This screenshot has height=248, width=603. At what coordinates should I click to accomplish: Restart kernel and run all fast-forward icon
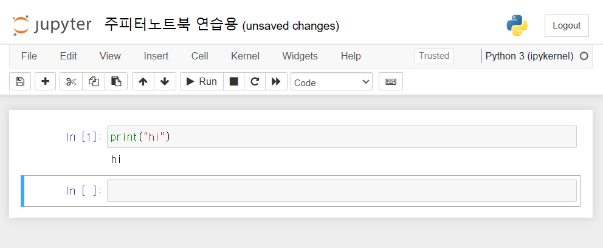tap(276, 81)
